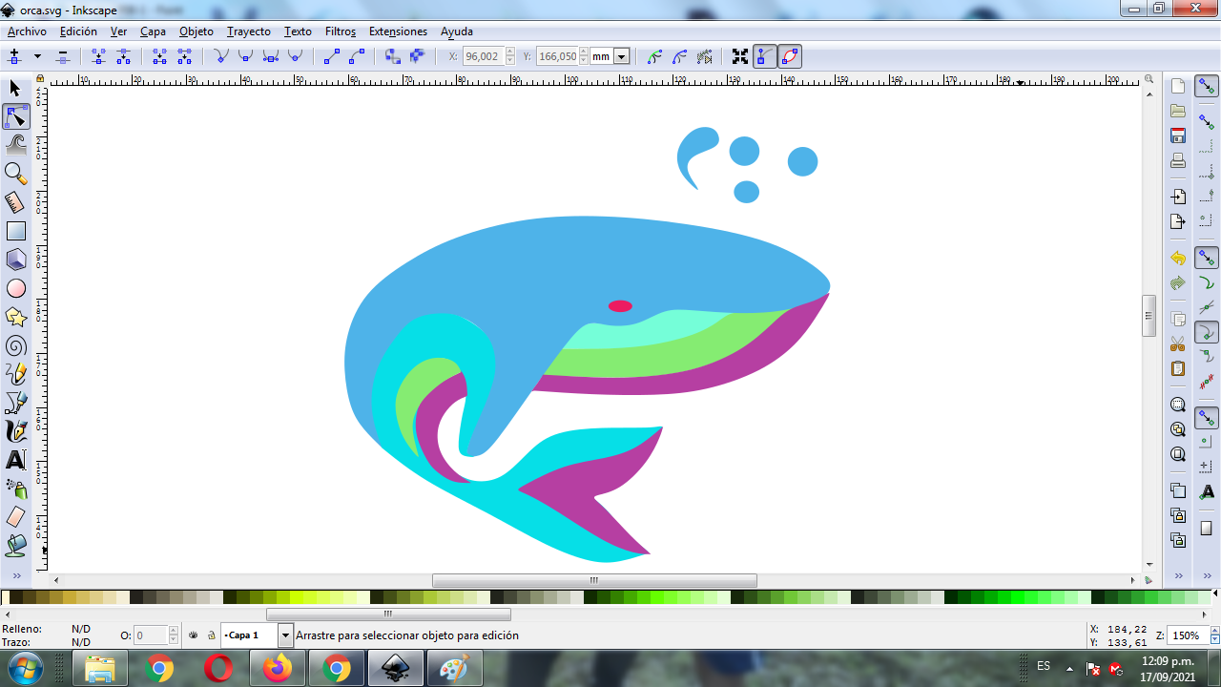The image size is (1221, 687).
Task: Click the print document icon
Action: pos(1178,160)
